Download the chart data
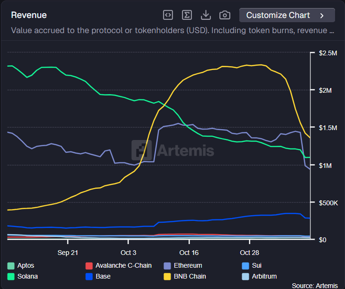Viewport: 345px width, 289px height. pos(206,15)
